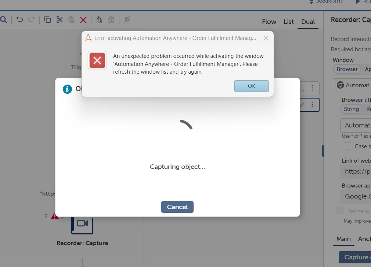Screen dimensions: 371x267
Task: Click the 'Capturing object...' text
Action: [177, 167]
